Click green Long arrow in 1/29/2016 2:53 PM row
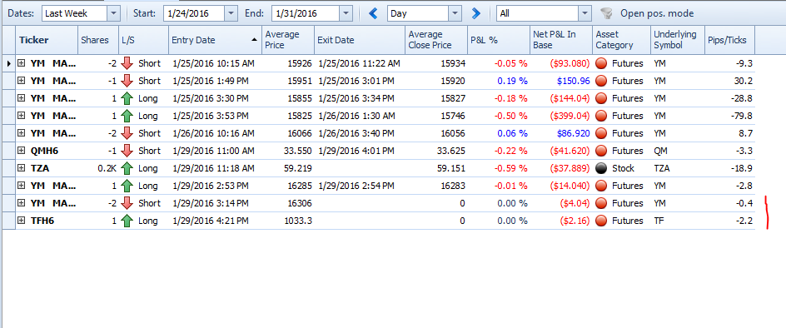 tap(127, 186)
